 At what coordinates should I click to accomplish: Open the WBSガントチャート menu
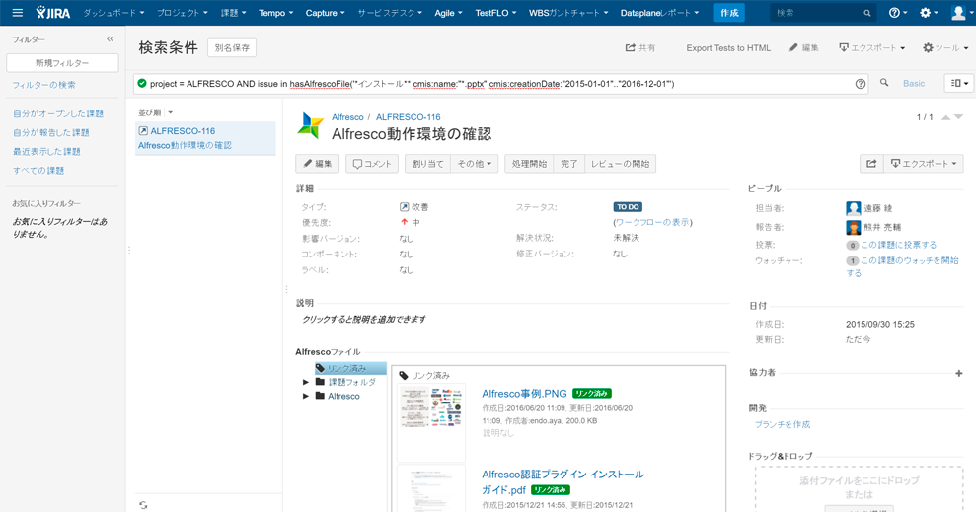point(567,13)
